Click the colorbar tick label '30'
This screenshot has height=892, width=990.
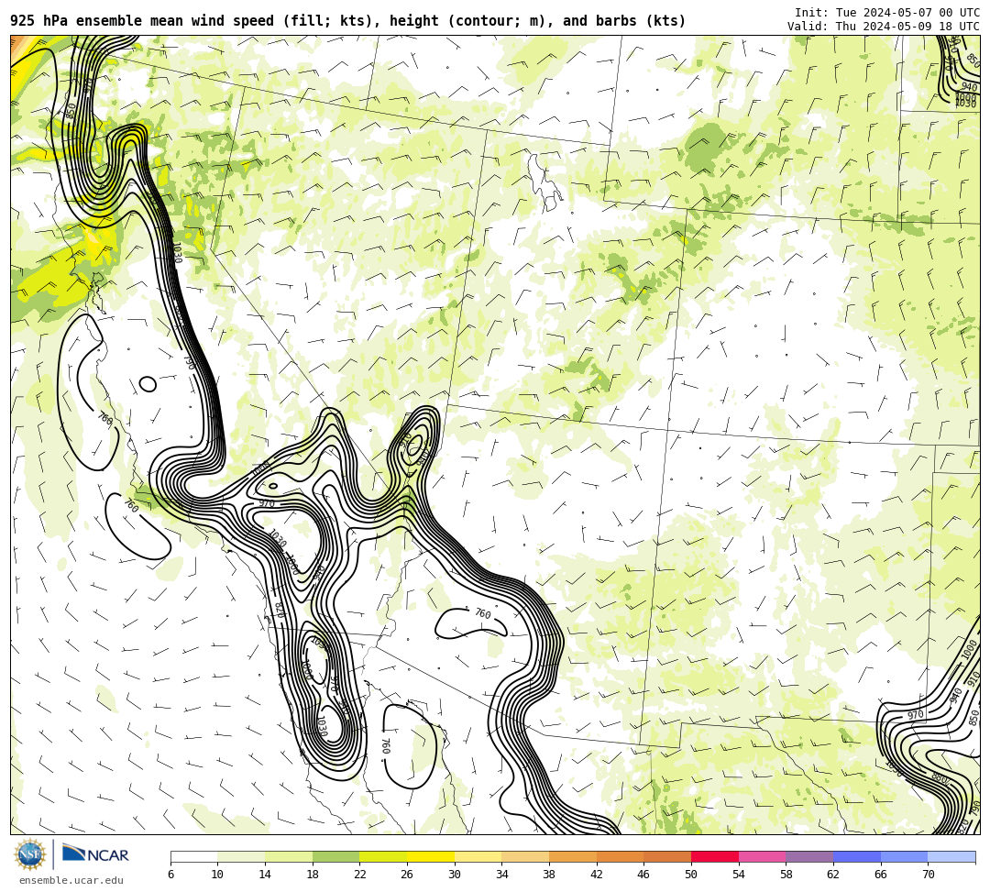tap(455, 875)
